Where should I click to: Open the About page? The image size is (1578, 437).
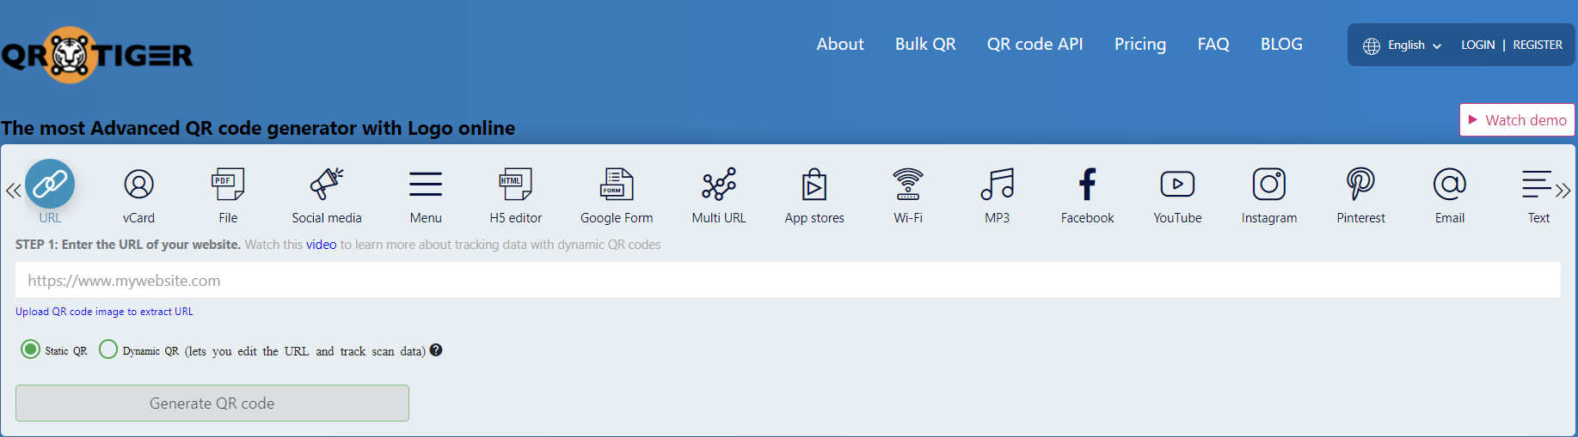840,44
